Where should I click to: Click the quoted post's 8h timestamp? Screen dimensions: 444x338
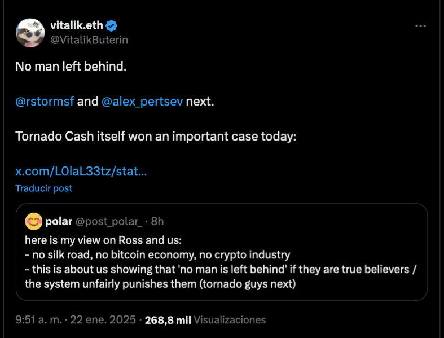[x=157, y=221]
